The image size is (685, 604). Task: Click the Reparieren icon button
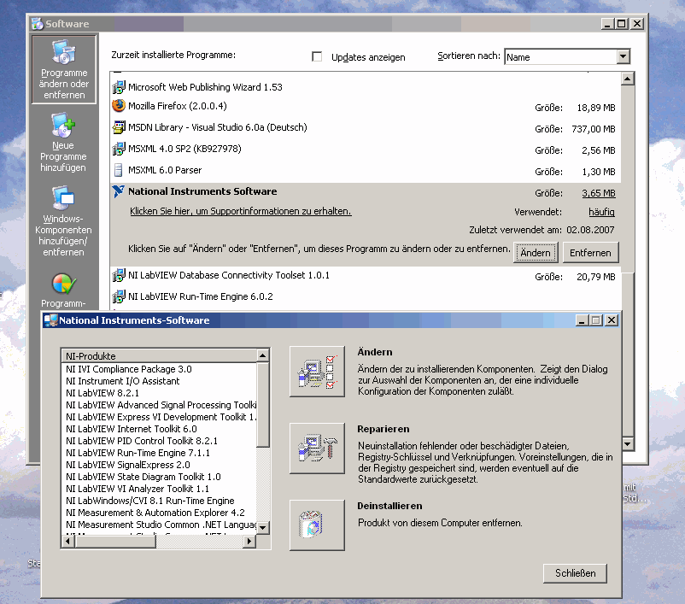(317, 449)
